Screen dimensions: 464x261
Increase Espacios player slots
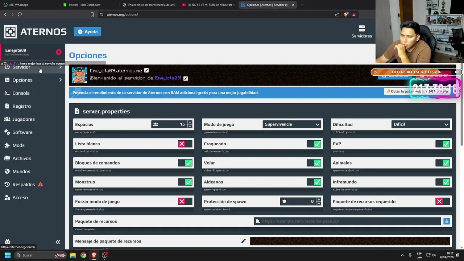click(x=190, y=123)
